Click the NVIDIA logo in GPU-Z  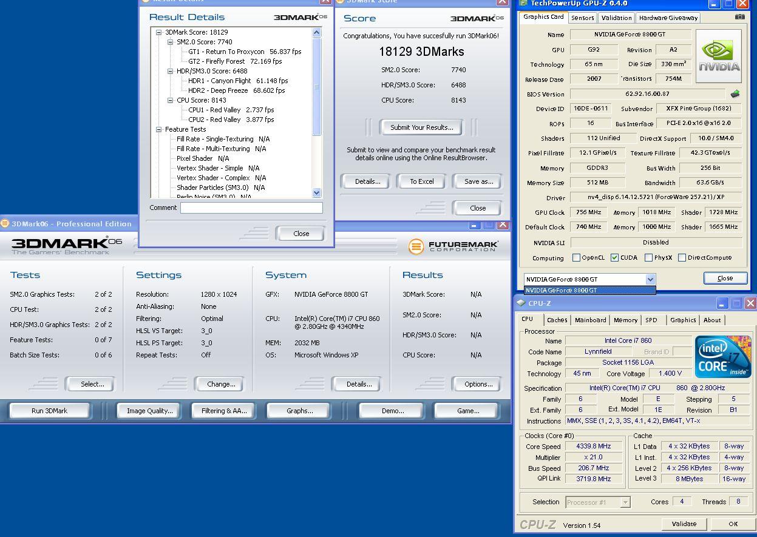(x=719, y=56)
